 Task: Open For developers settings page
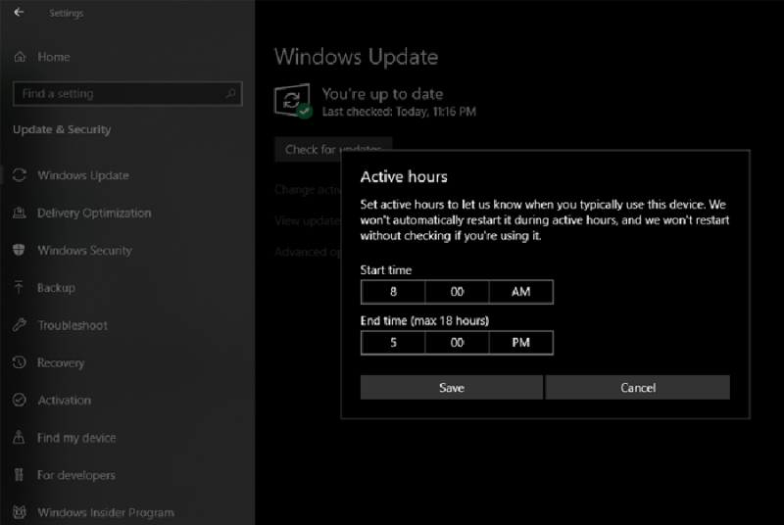pos(76,475)
